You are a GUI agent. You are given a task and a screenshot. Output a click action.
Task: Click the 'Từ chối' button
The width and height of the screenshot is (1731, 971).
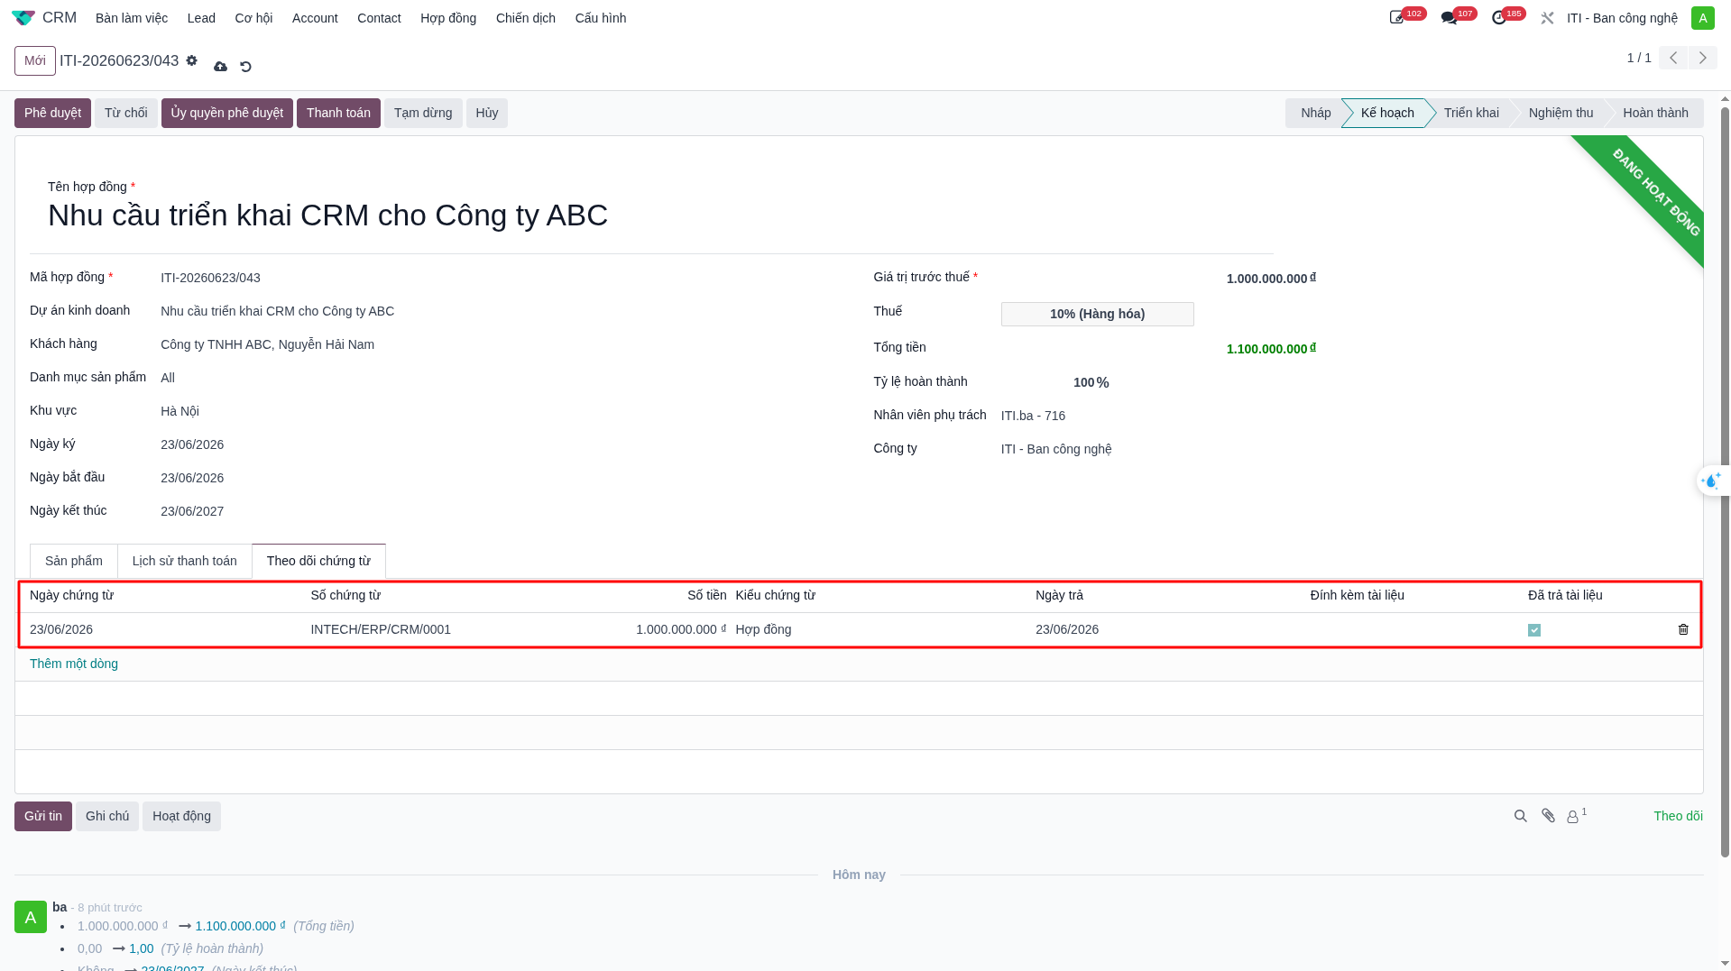tap(126, 113)
